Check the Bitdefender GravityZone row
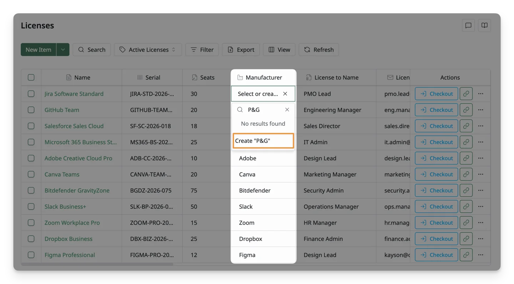 pos(31,190)
